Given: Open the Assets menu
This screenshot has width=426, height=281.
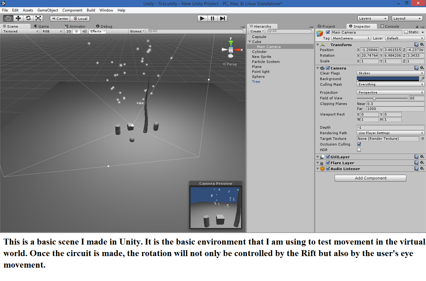Looking at the screenshot, I should 28,10.
